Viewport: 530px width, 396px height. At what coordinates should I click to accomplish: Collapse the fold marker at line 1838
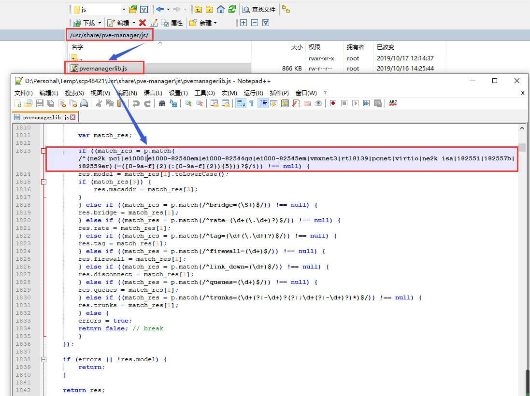click(x=44, y=360)
